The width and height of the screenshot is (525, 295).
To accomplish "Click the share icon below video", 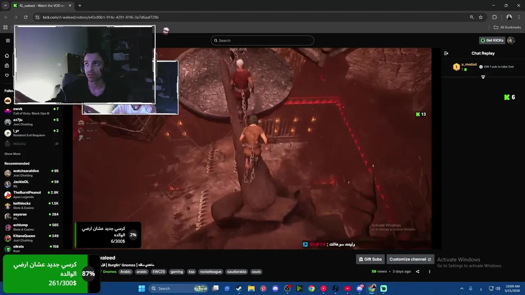I will (418, 272).
